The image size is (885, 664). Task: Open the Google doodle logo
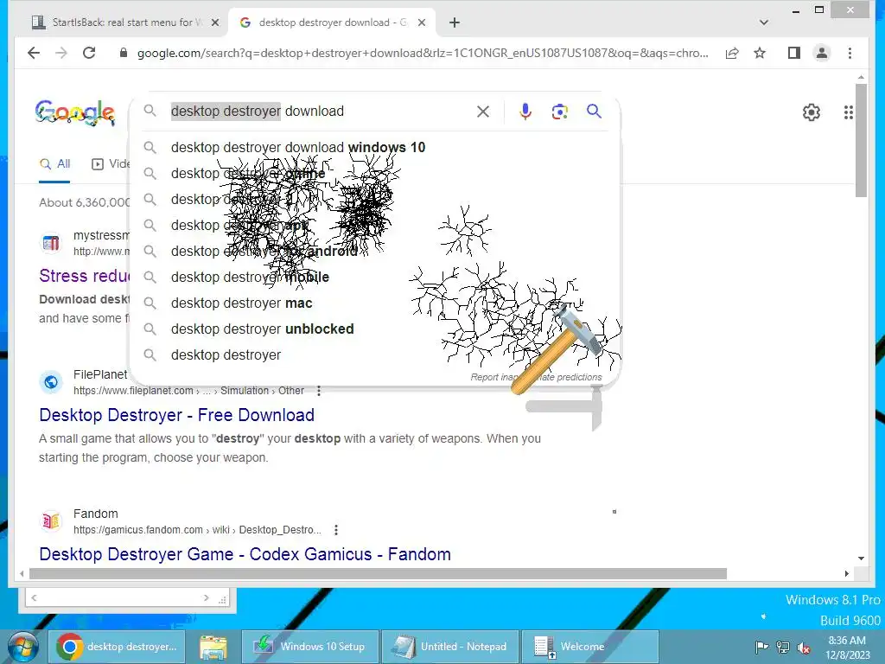(75, 112)
